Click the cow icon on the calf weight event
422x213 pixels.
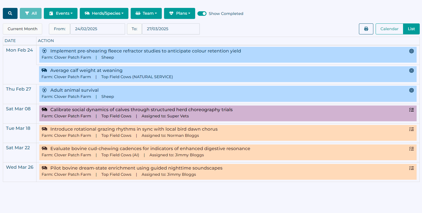pyautogui.click(x=44, y=70)
